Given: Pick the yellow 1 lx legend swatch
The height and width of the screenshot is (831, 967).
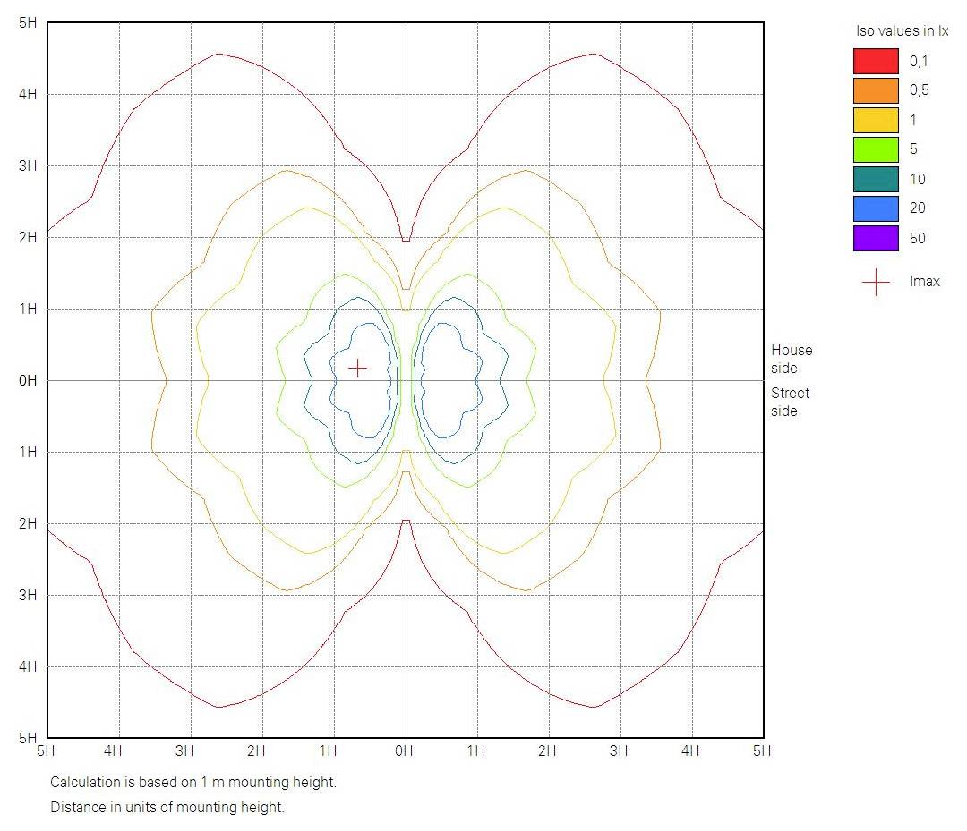Looking at the screenshot, I should pos(876,120).
